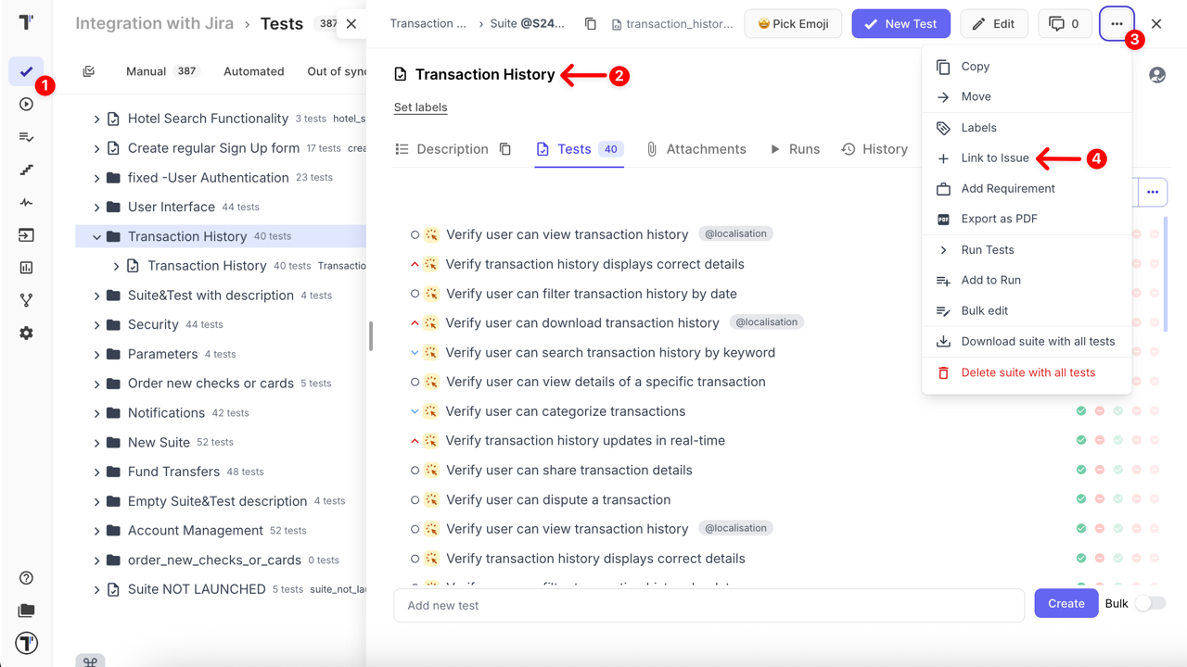Collapse the Transaction History folder in the tree
Image resolution: width=1187 pixels, height=667 pixels.
click(x=96, y=236)
